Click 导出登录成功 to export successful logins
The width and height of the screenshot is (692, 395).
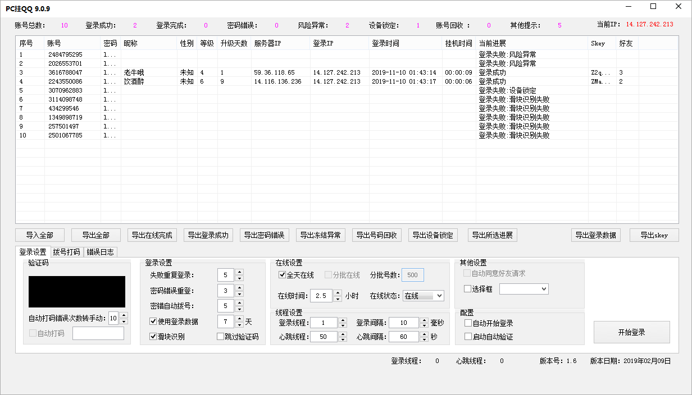(208, 235)
